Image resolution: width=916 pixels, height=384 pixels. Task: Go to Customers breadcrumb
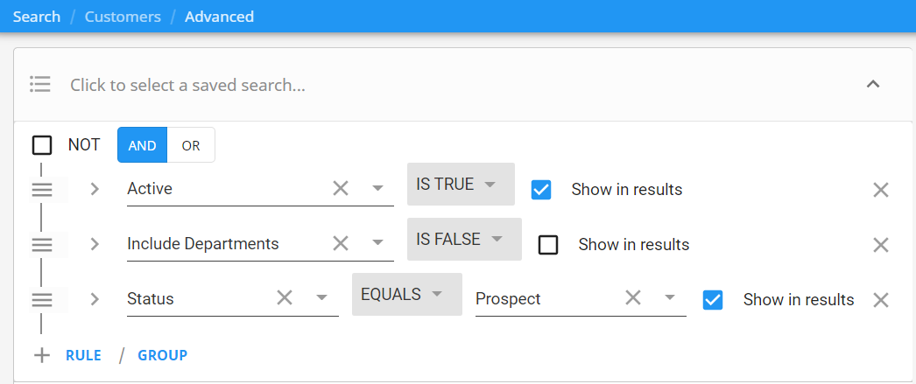pyautogui.click(x=123, y=17)
